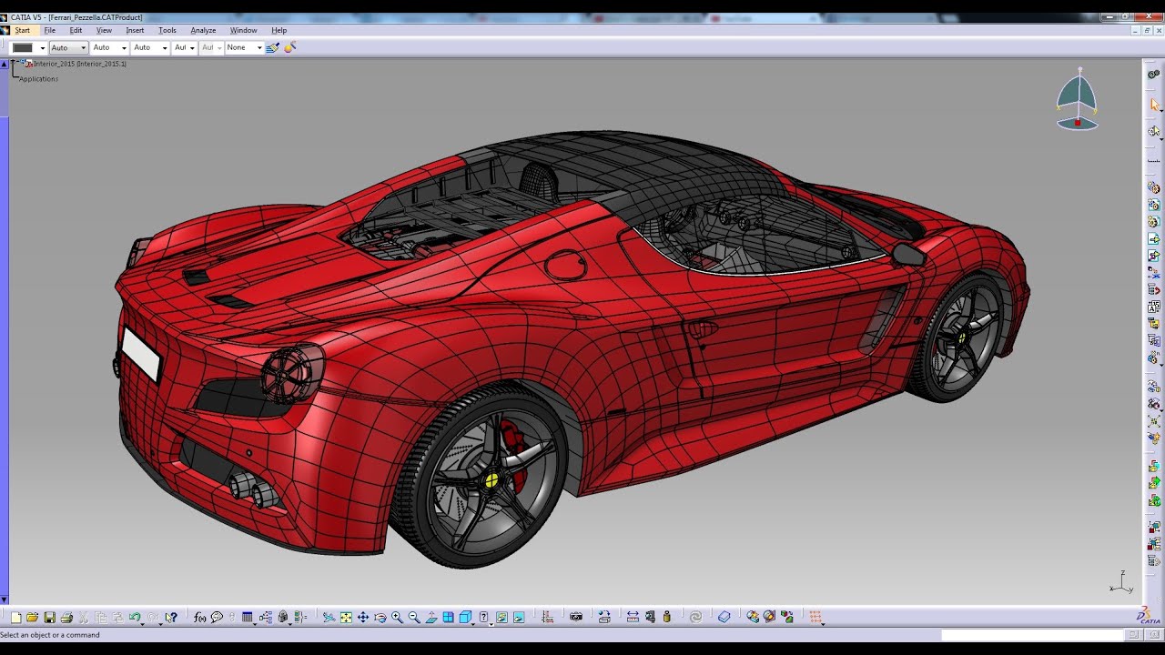Screen dimensions: 1165x655
Task: Click the Capture camera icon
Action: point(576,617)
